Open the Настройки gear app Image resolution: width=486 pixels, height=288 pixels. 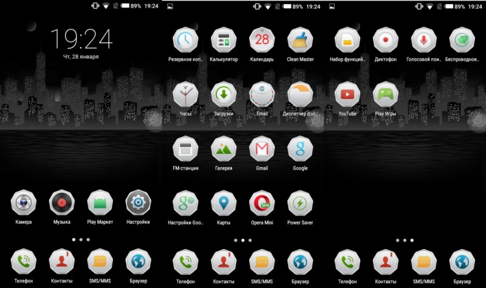139,203
